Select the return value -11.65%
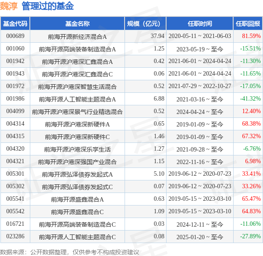Screen dimensions: 263x256 pyautogui.click(x=250, y=74)
